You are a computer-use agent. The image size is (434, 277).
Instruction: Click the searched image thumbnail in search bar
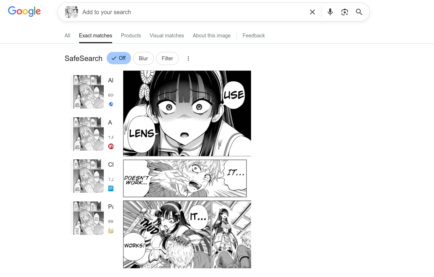pyautogui.click(x=71, y=12)
